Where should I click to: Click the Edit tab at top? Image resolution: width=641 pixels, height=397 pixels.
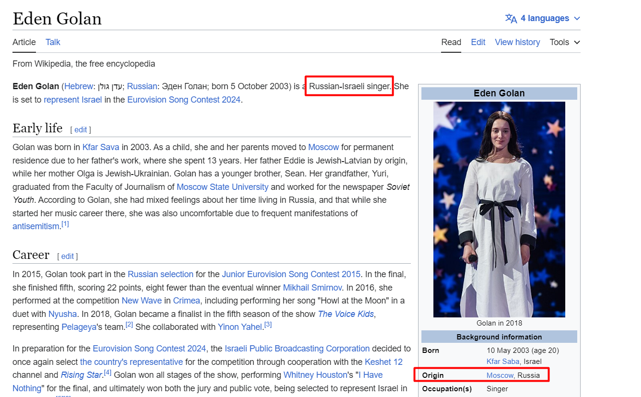pyautogui.click(x=478, y=42)
